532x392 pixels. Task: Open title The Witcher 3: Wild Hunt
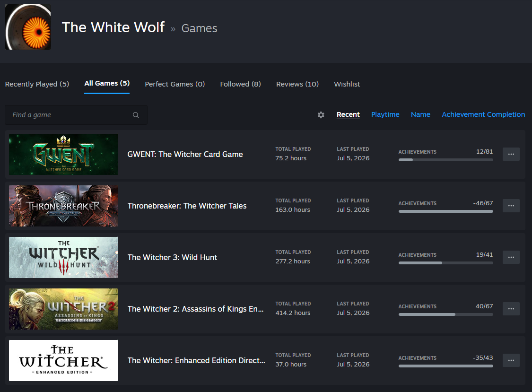pos(172,258)
